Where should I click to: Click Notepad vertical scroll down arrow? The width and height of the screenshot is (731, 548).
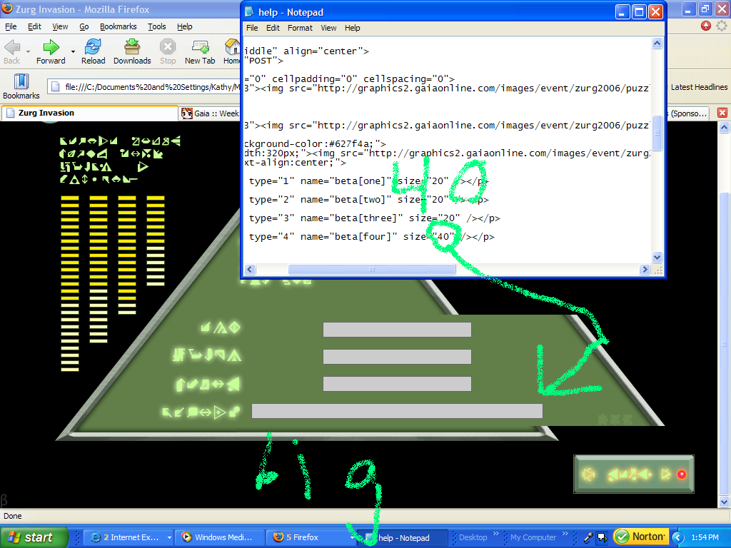click(657, 257)
